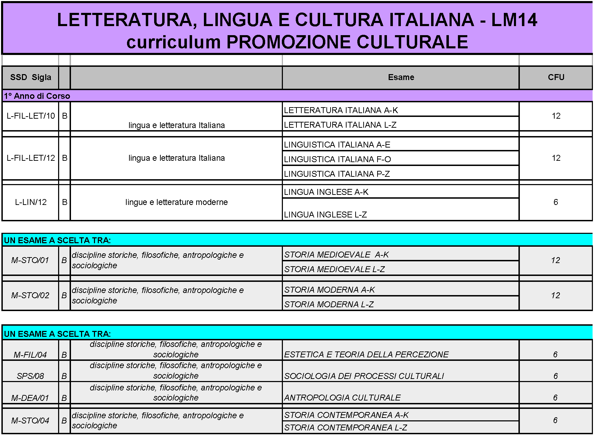Viewport: 595px width, 436px height.
Task: Select the 'SSD Sigla' column header
Action: point(31,77)
